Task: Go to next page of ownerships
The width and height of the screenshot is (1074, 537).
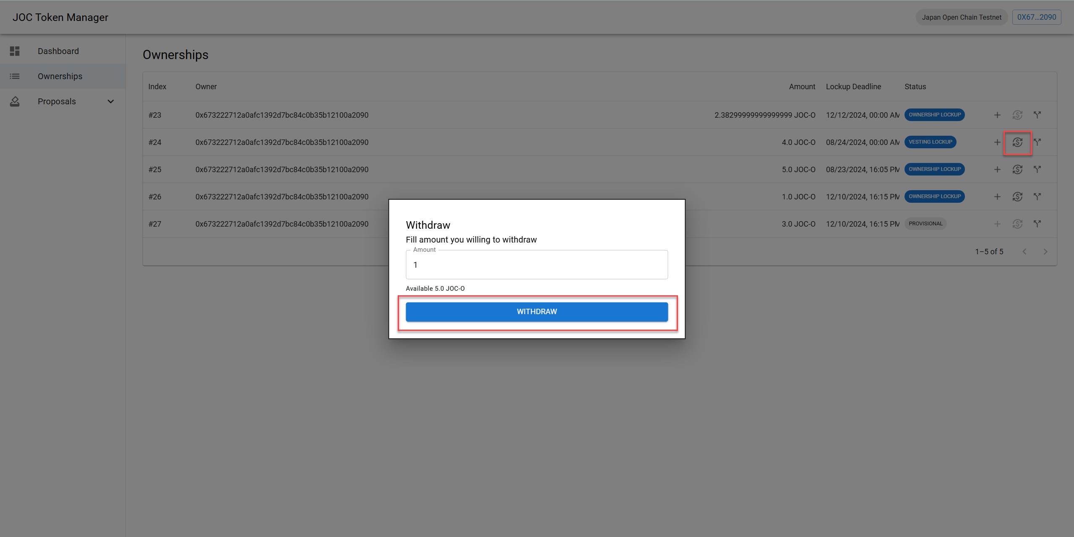Action: pos(1045,251)
